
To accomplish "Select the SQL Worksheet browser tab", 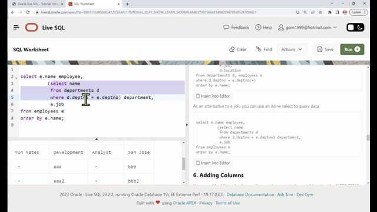I will 94,4.
